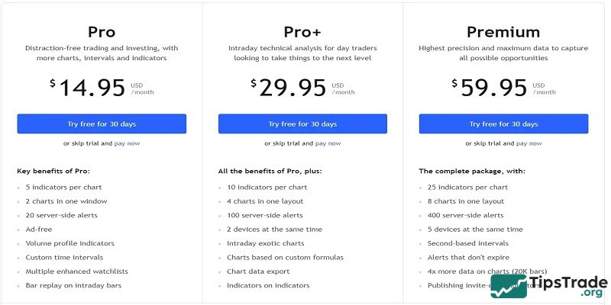This screenshot has height=305, width=611.
Task: Click the $29.95 Pro+ price
Action: click(x=293, y=88)
